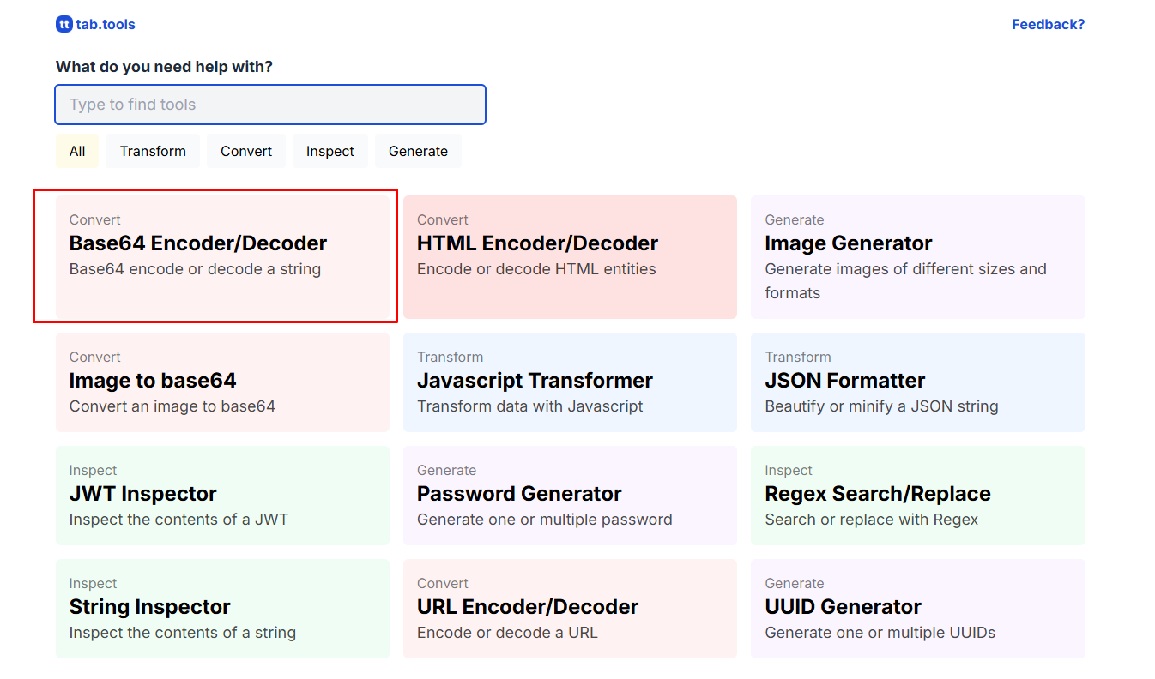
Task: Filter tools by Convert category
Action: pos(245,151)
